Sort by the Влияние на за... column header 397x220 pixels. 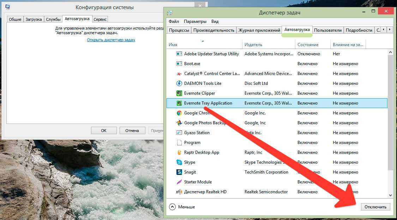(348, 44)
